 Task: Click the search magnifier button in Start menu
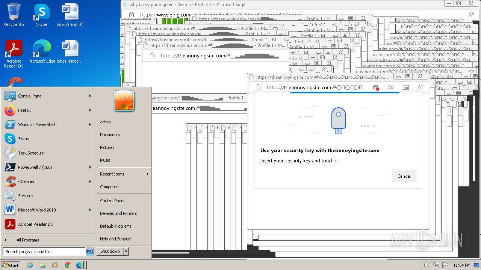(x=89, y=252)
